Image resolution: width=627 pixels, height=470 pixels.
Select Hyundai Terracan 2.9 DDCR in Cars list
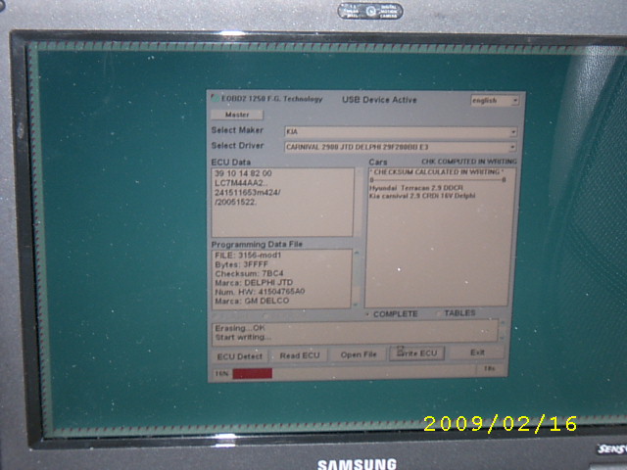pyautogui.click(x=416, y=188)
